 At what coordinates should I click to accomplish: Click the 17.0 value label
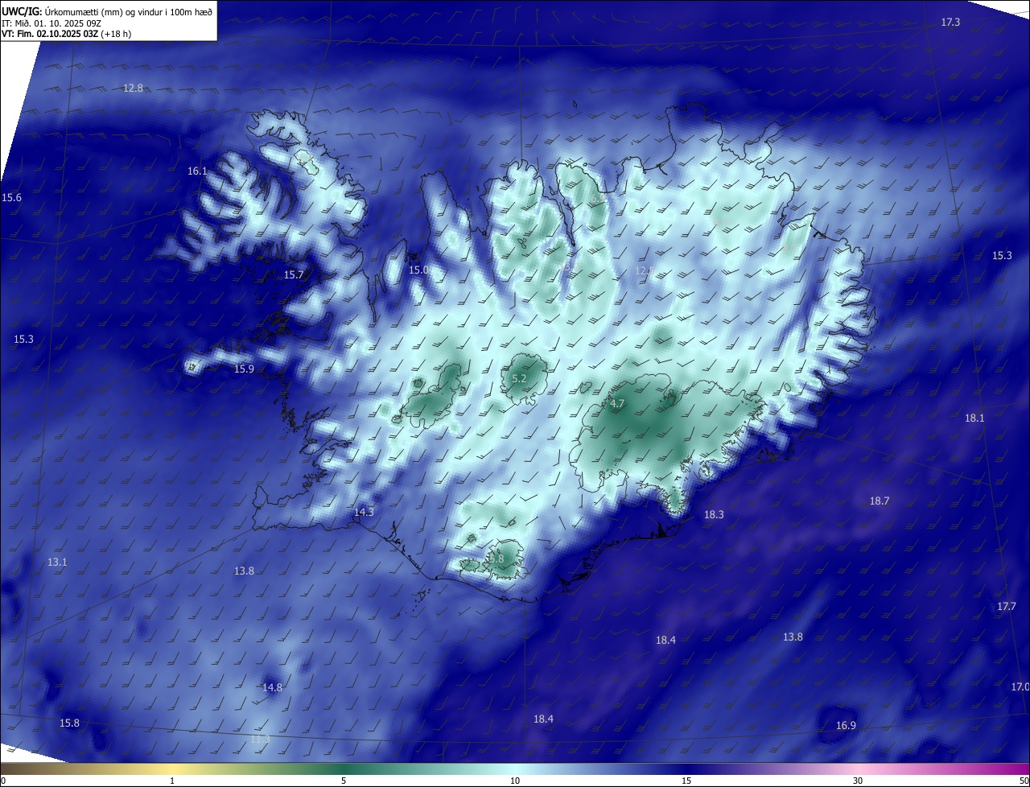click(1020, 687)
